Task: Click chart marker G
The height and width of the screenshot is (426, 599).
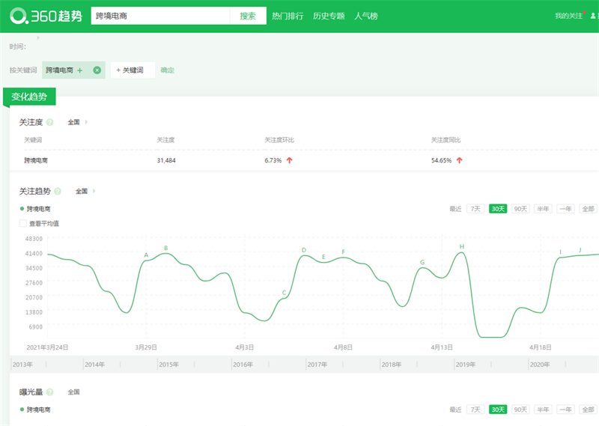Action: pyautogui.click(x=422, y=262)
